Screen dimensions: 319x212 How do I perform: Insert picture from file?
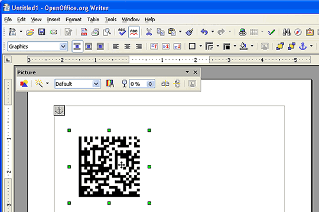tap(24, 84)
